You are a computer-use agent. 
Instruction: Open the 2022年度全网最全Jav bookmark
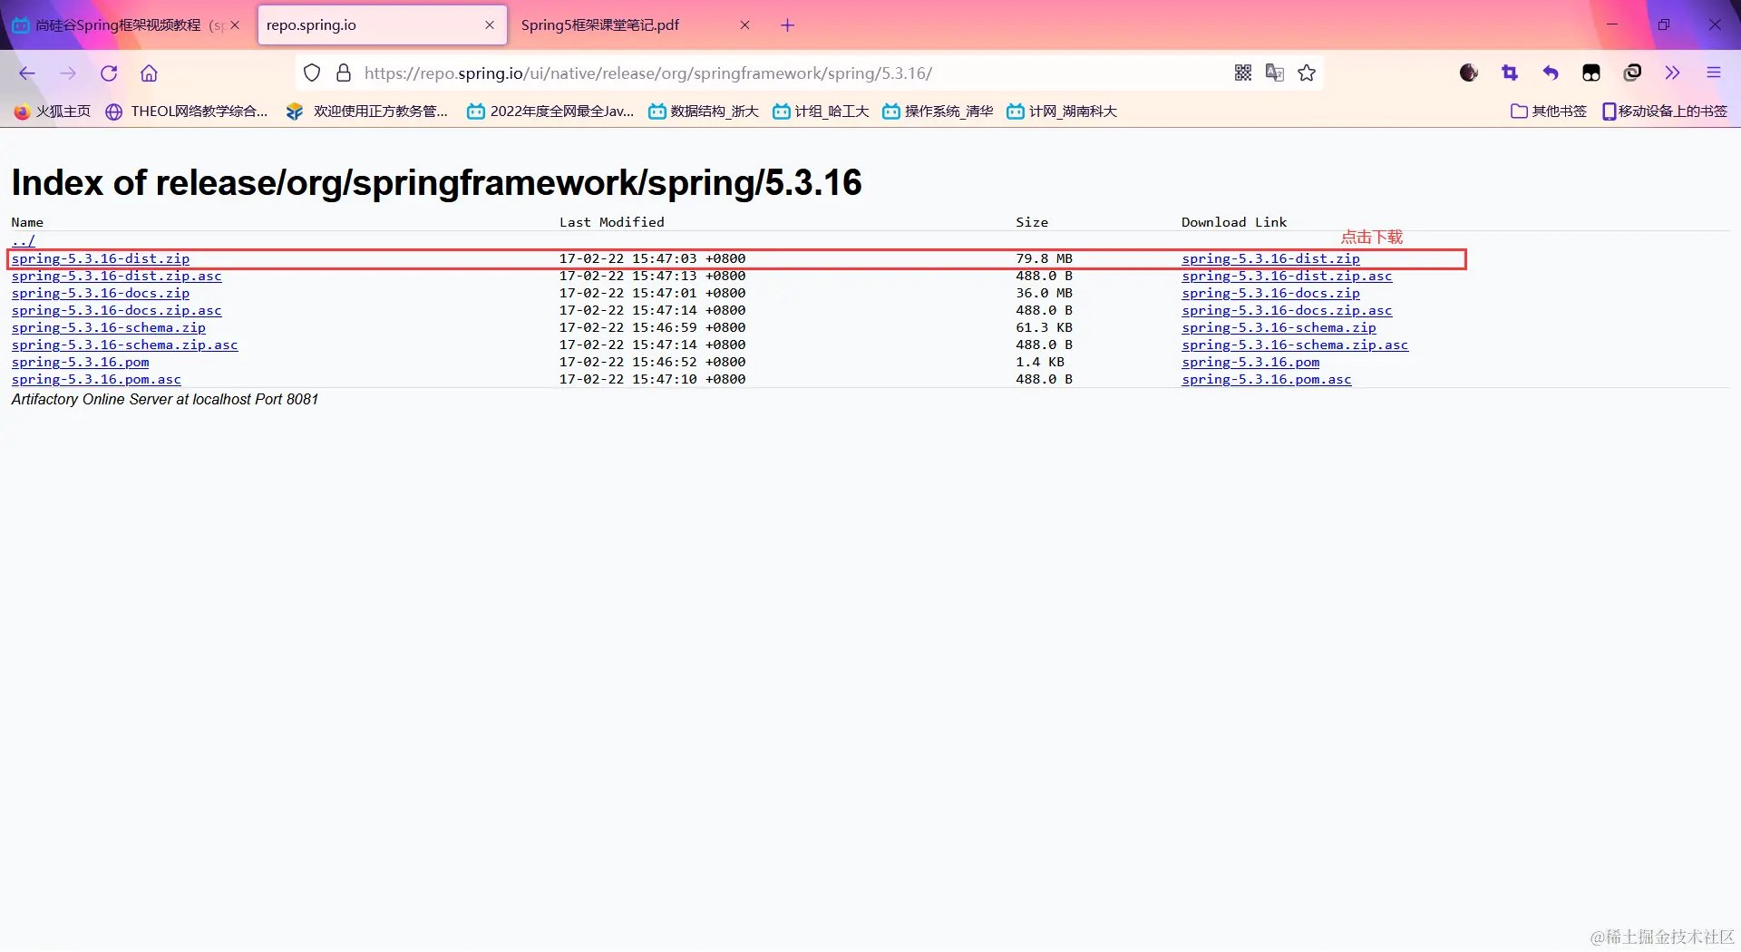550,112
